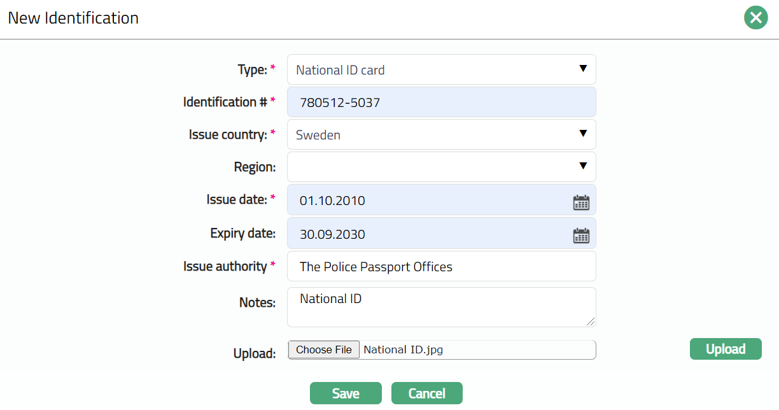Screen dimensions: 779x410
Task: Click inside the Notes text area
Action: click(441, 307)
